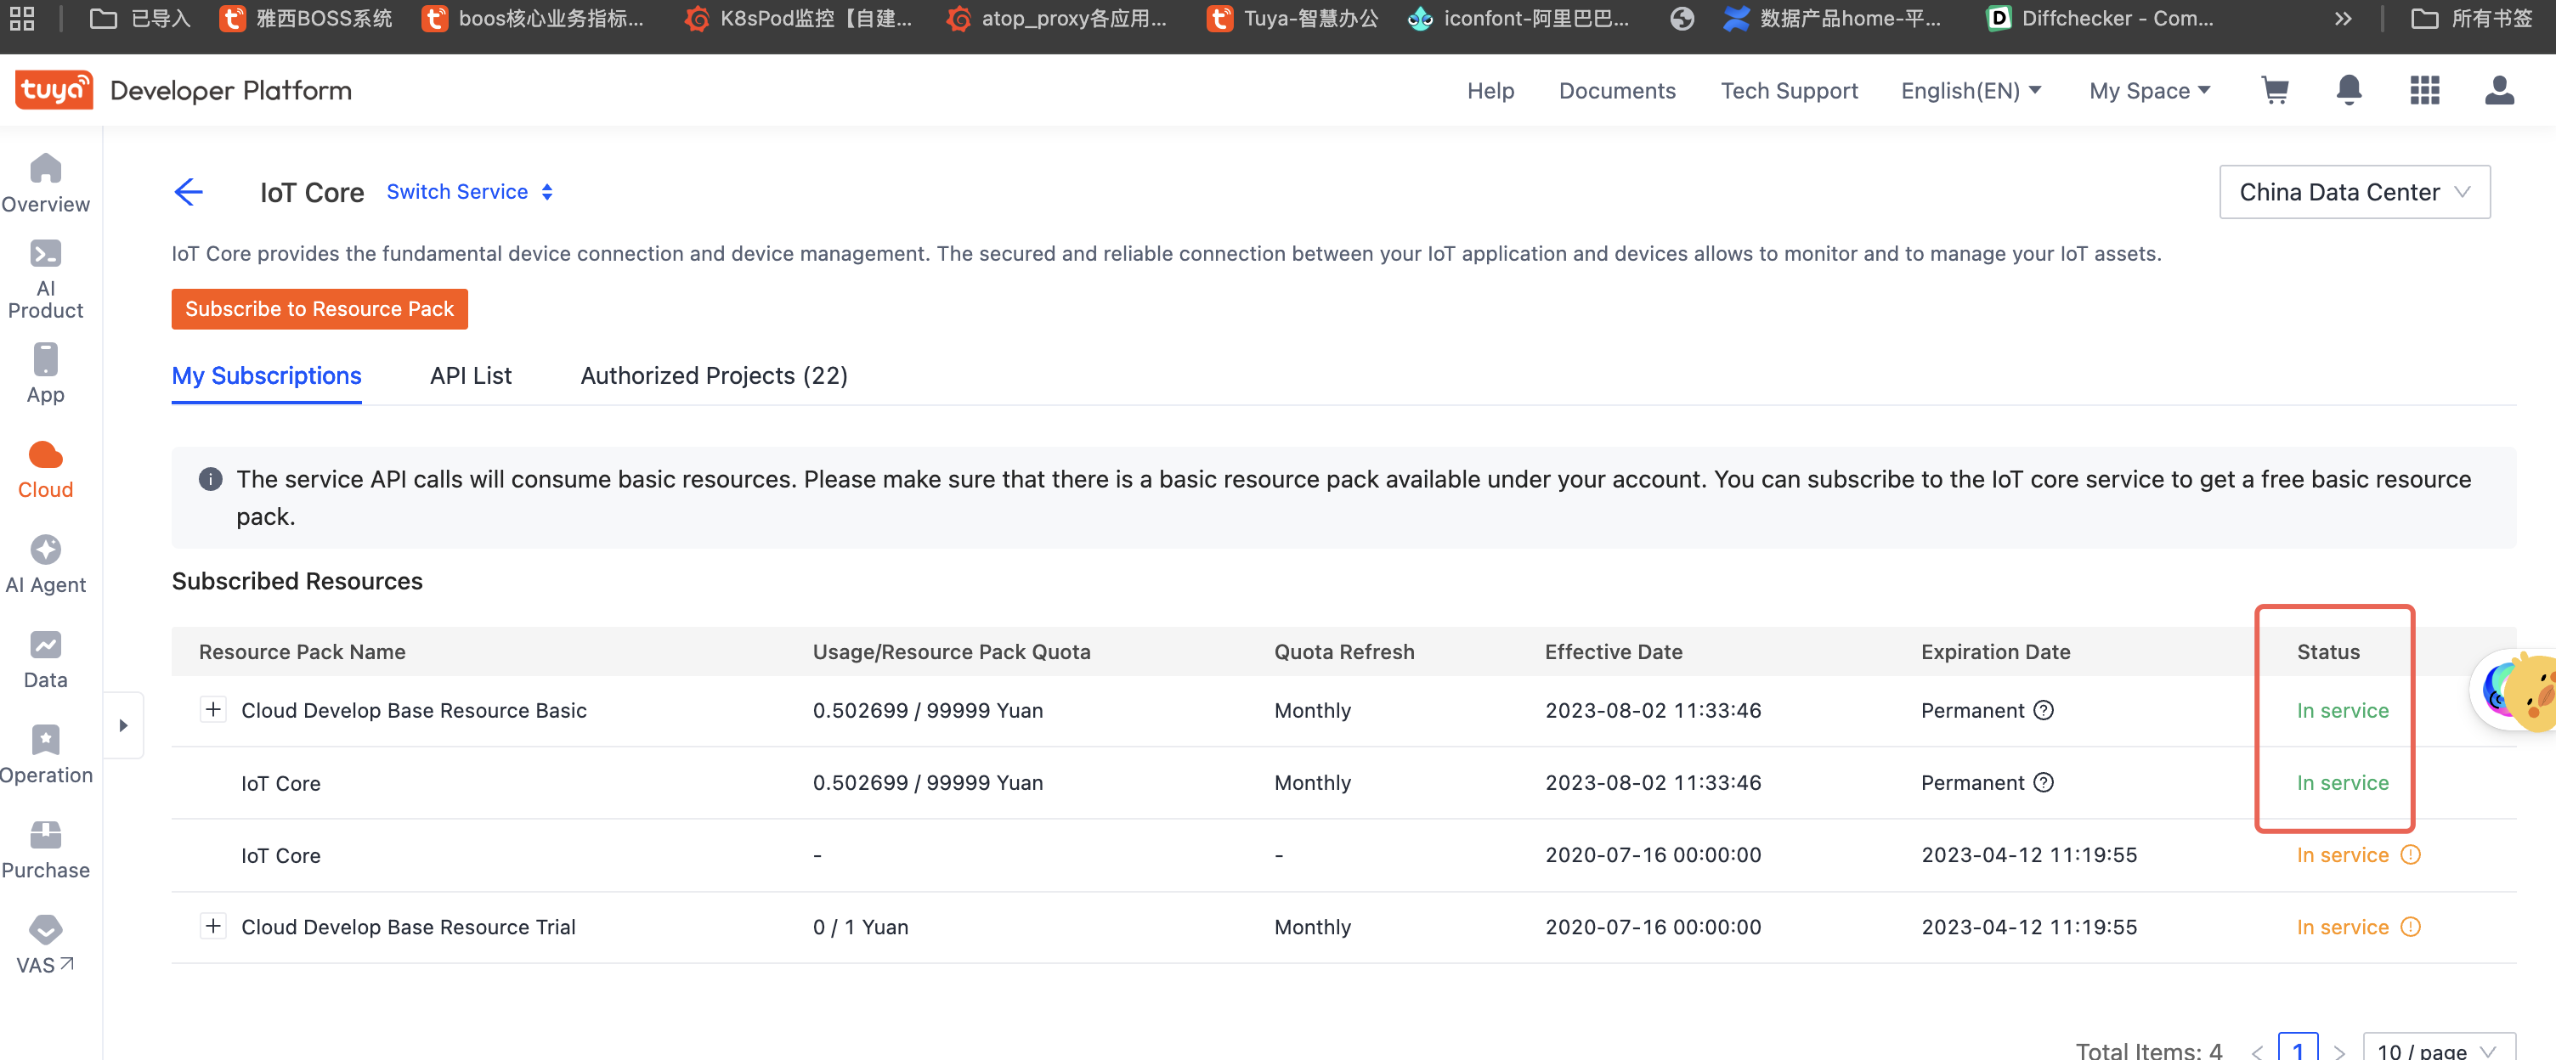Screen dimensions: 2556x1060
Task: Switch to the API List tab
Action: tap(470, 375)
